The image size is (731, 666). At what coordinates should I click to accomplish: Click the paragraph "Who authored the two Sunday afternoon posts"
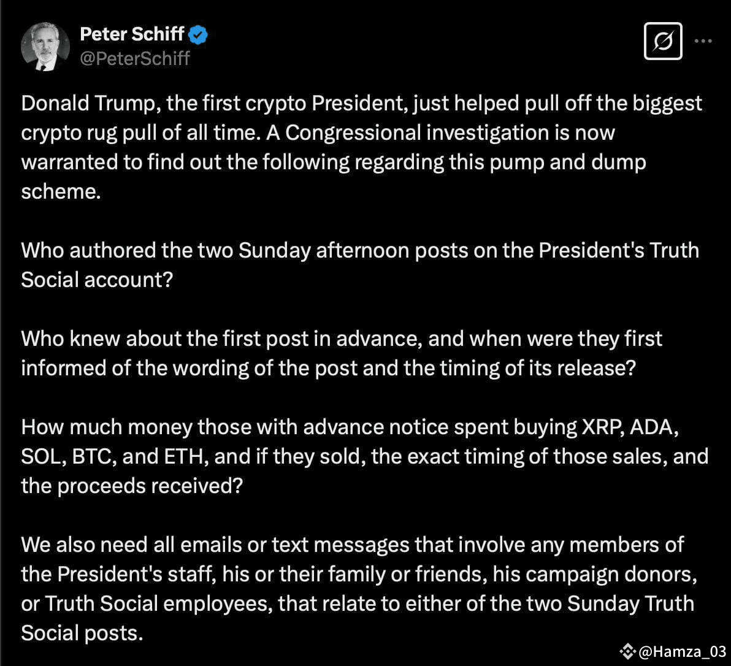pyautogui.click(x=359, y=250)
